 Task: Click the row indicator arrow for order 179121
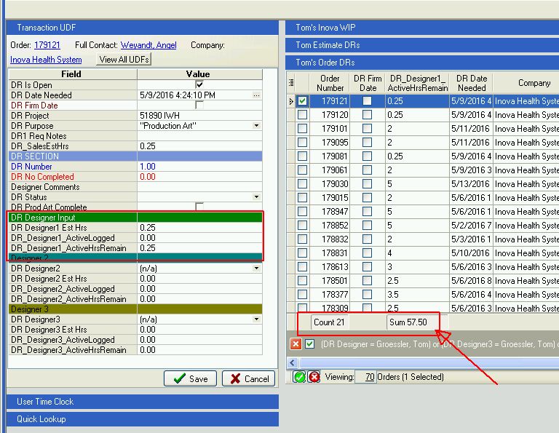click(x=291, y=101)
